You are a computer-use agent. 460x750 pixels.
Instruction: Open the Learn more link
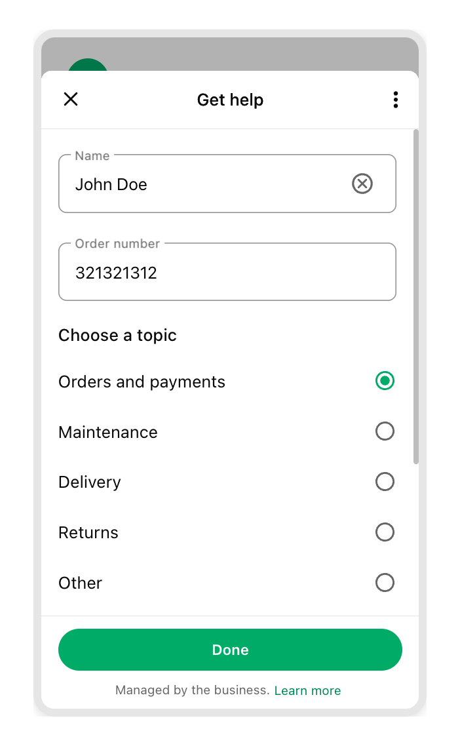coord(307,690)
